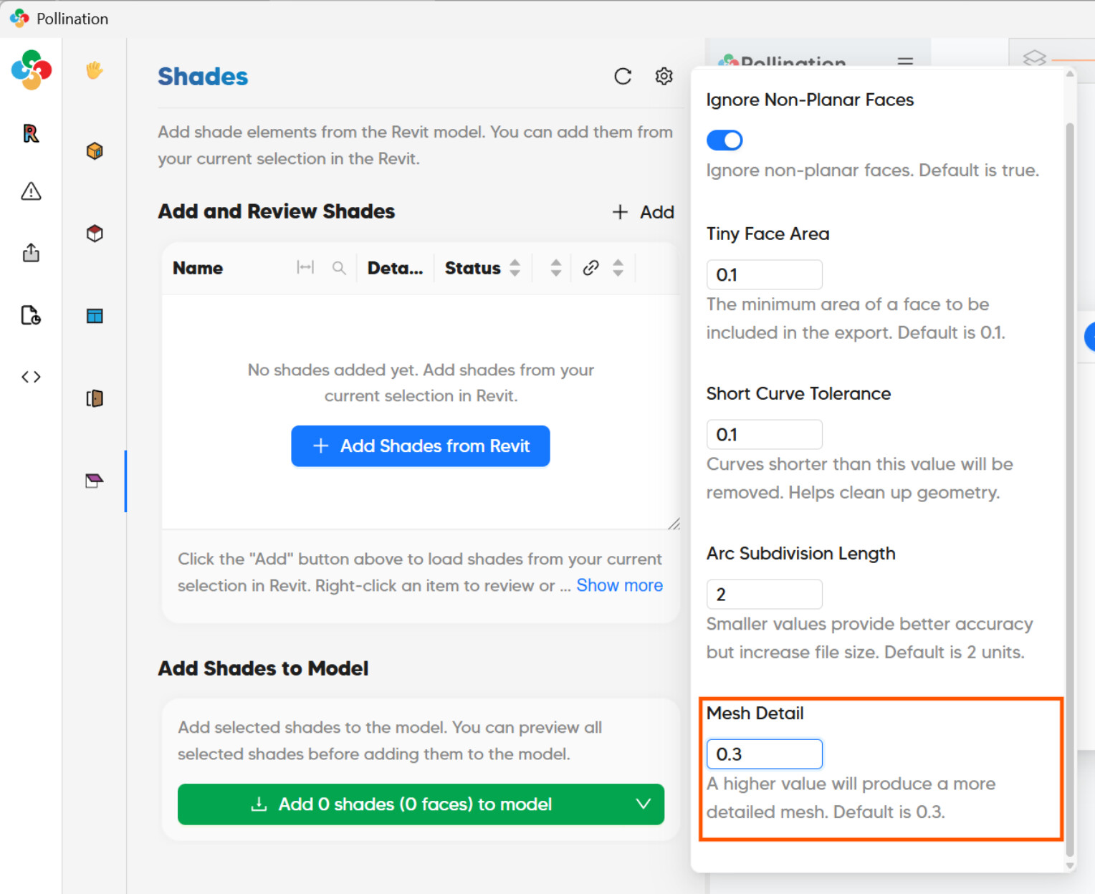This screenshot has height=894, width=1095.
Task: Open the warning triangle sidebar icon
Action: (x=31, y=191)
